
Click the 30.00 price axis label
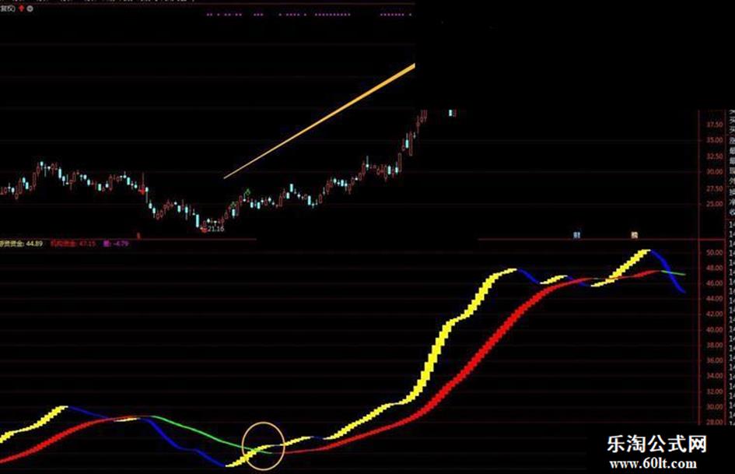[714, 172]
